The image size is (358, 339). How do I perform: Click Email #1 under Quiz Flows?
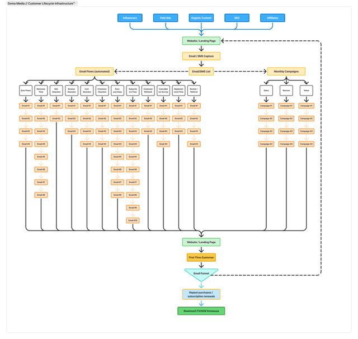coord(26,106)
